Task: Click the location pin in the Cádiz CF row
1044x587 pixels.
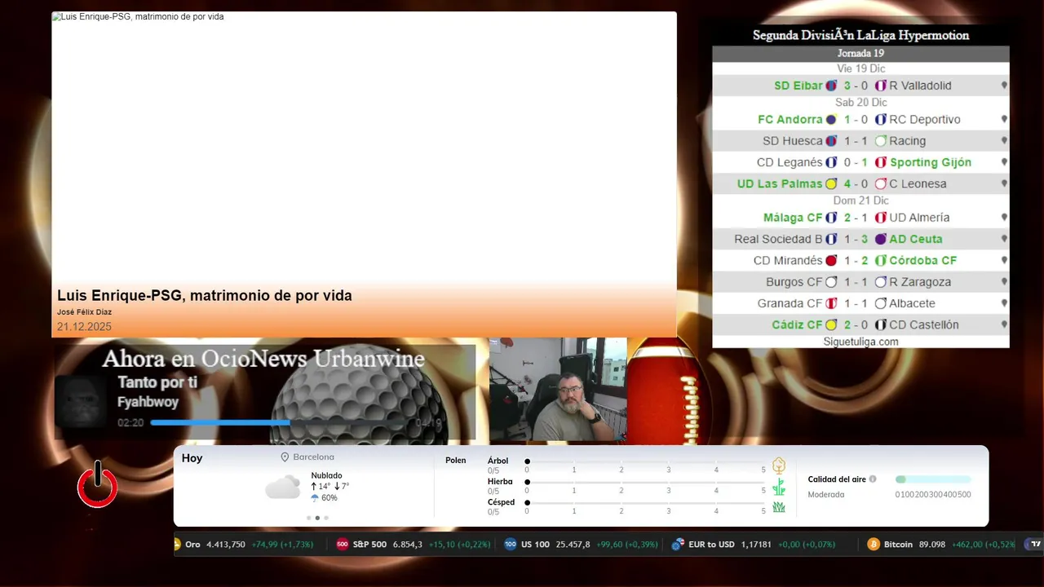Action: click(x=1004, y=325)
